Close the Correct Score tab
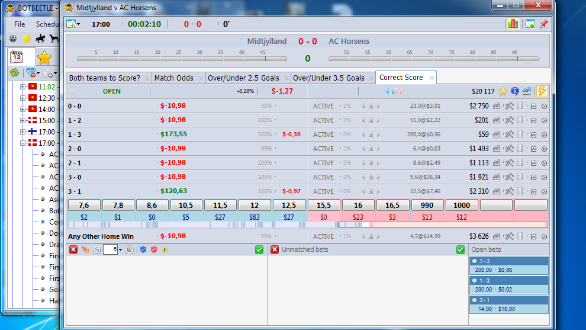 (x=432, y=78)
